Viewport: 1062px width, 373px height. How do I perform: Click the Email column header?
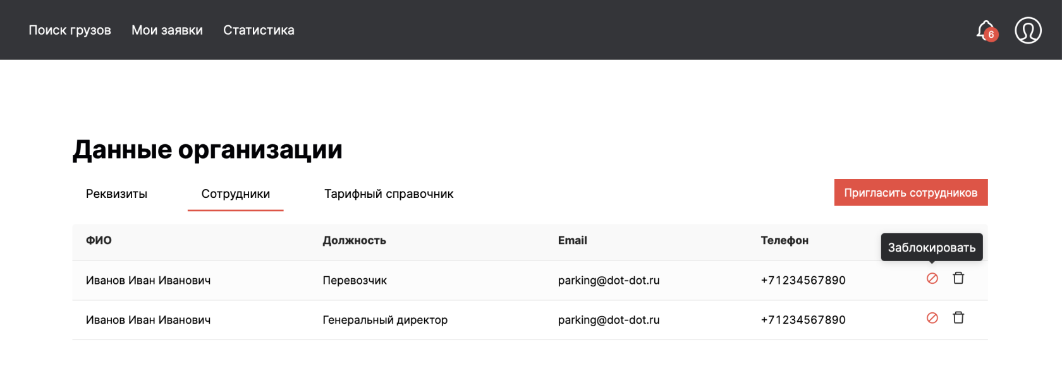[x=572, y=240]
